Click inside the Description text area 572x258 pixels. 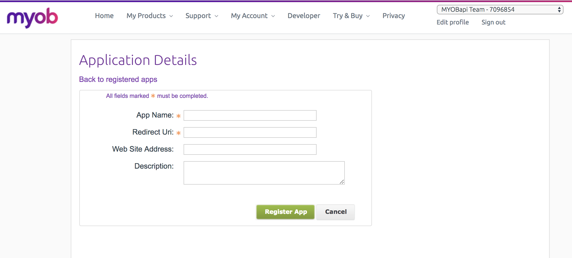pos(264,173)
